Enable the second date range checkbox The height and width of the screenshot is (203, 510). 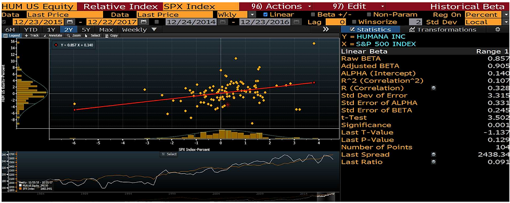[x=157, y=22]
